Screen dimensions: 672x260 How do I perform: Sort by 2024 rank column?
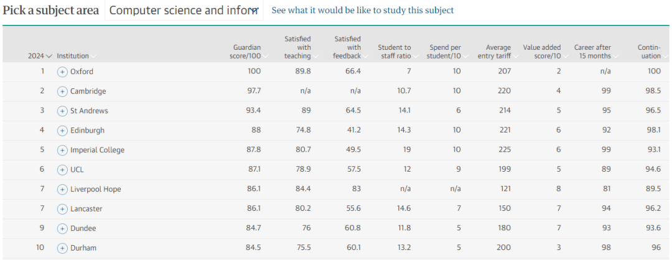(40, 56)
